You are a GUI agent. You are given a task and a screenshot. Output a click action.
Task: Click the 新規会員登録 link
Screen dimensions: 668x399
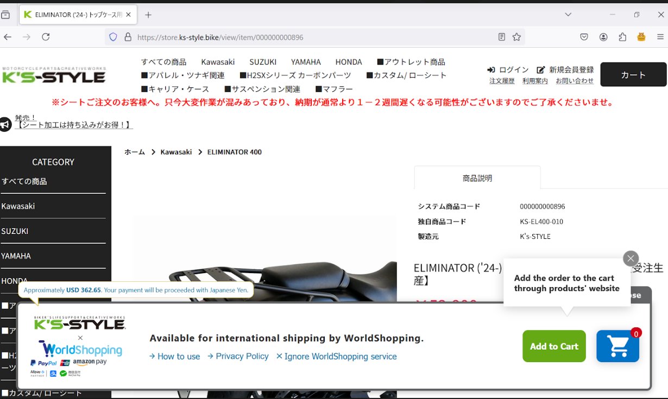pyautogui.click(x=565, y=69)
